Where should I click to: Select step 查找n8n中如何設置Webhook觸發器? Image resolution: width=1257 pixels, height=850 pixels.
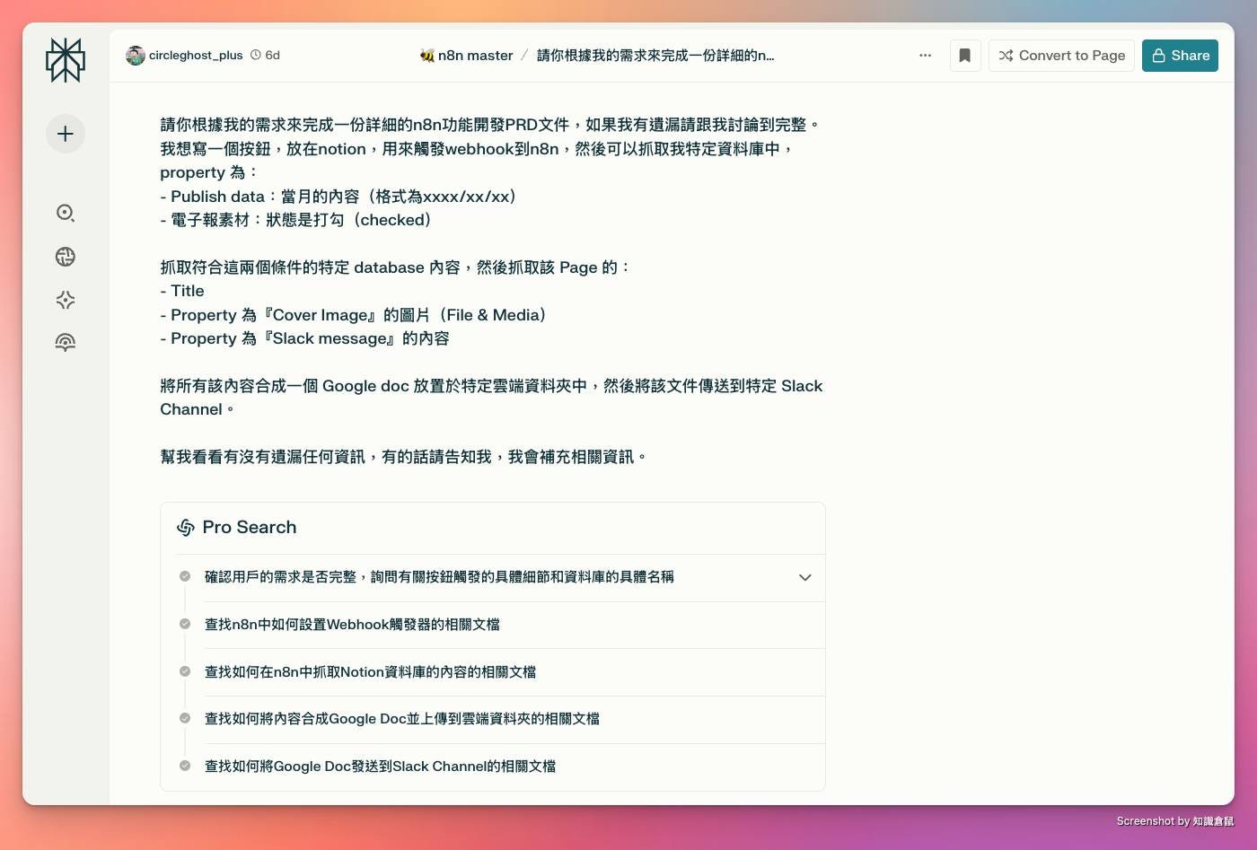click(352, 625)
